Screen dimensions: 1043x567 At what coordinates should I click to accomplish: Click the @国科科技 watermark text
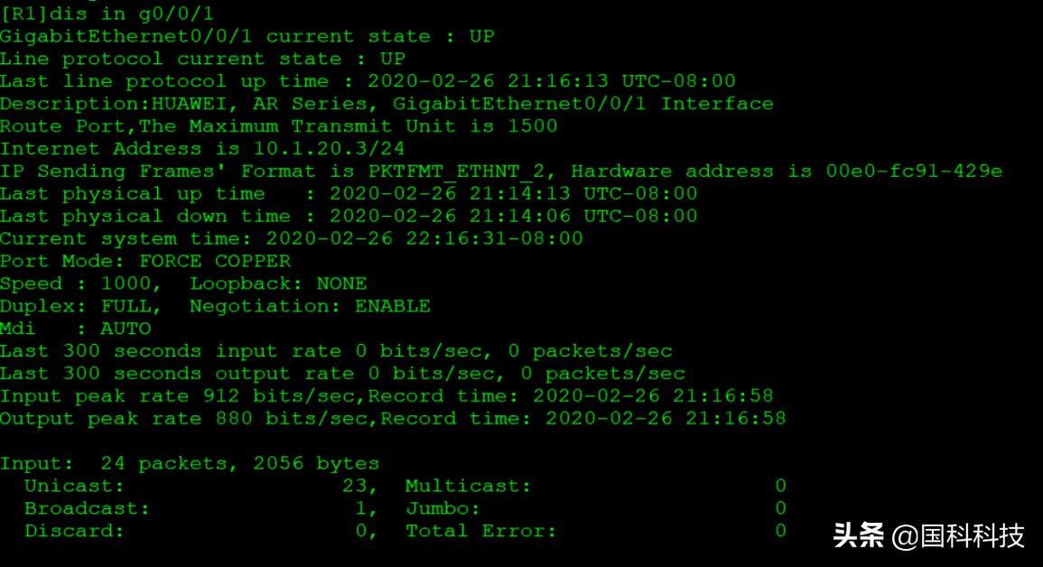pyautogui.click(x=958, y=536)
